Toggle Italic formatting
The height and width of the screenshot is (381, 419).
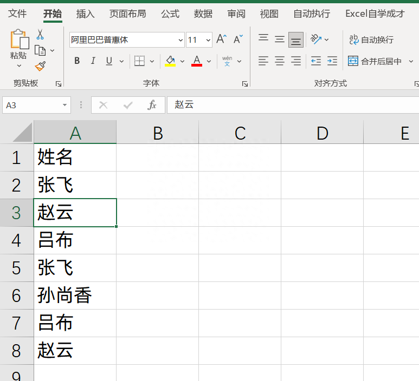[93, 61]
